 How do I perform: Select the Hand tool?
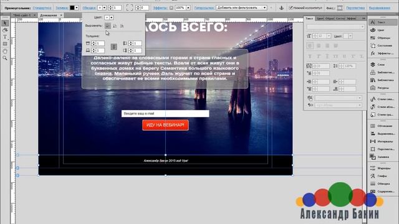click(x=5, y=51)
